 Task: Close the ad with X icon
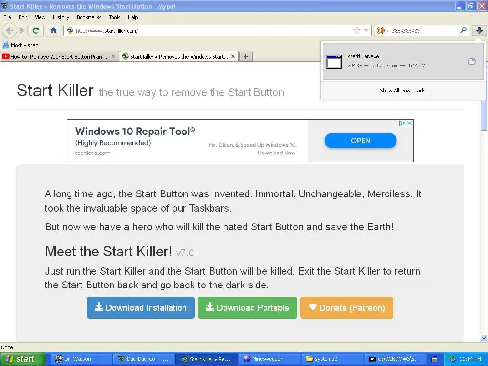click(x=409, y=123)
